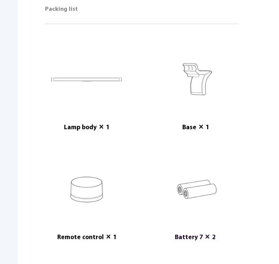Screen dimensions: 279x264
Task: Click the top surface of the remote knob
Action: click(87, 182)
